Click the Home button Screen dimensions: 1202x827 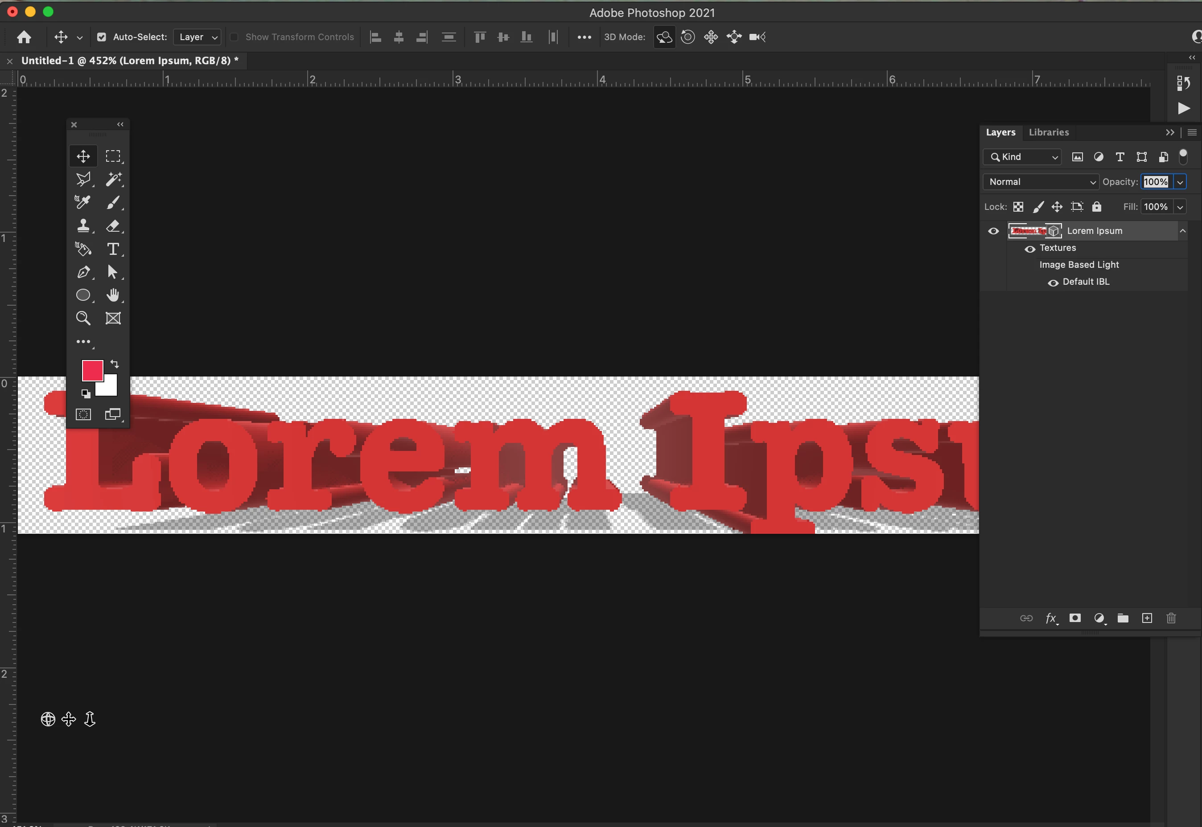pos(24,37)
